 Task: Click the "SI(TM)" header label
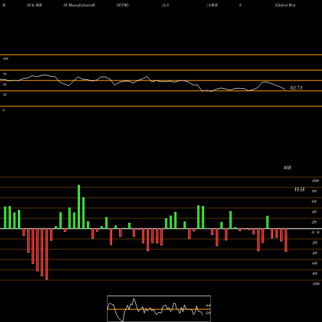coord(122,5)
